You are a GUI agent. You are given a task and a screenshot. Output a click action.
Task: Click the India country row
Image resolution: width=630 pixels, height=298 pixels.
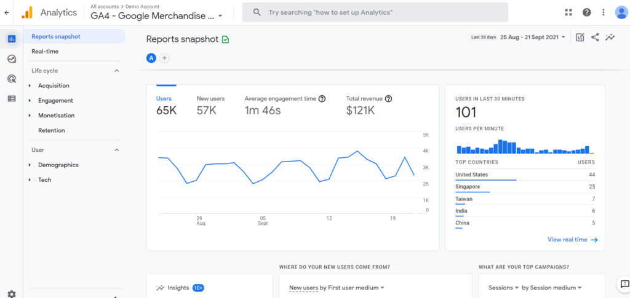pyautogui.click(x=525, y=211)
